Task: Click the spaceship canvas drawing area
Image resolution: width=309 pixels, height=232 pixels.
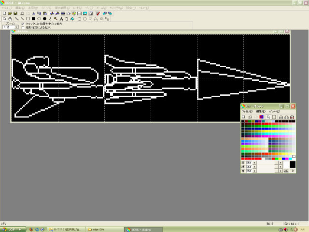Action: coord(151,78)
